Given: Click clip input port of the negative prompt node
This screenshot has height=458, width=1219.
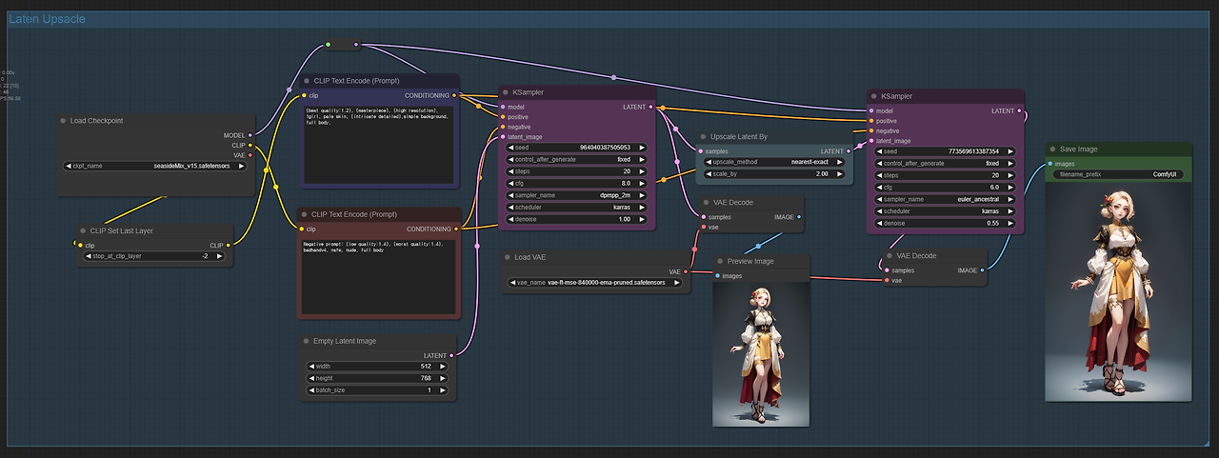Looking at the screenshot, I should coord(302,229).
